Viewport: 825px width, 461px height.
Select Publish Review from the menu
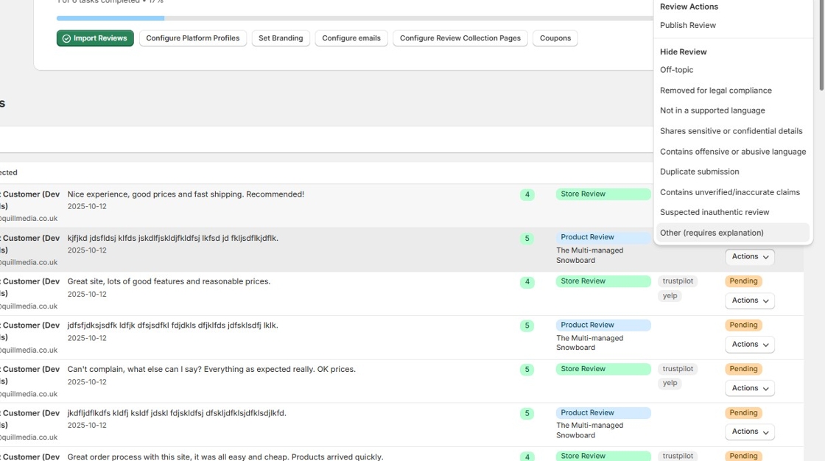tap(688, 25)
